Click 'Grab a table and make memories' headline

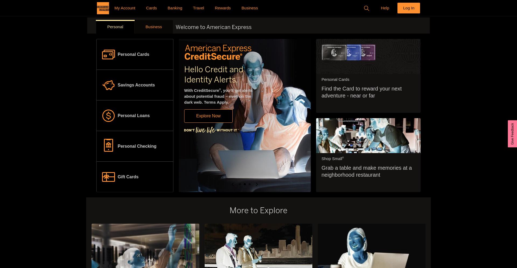(366, 171)
